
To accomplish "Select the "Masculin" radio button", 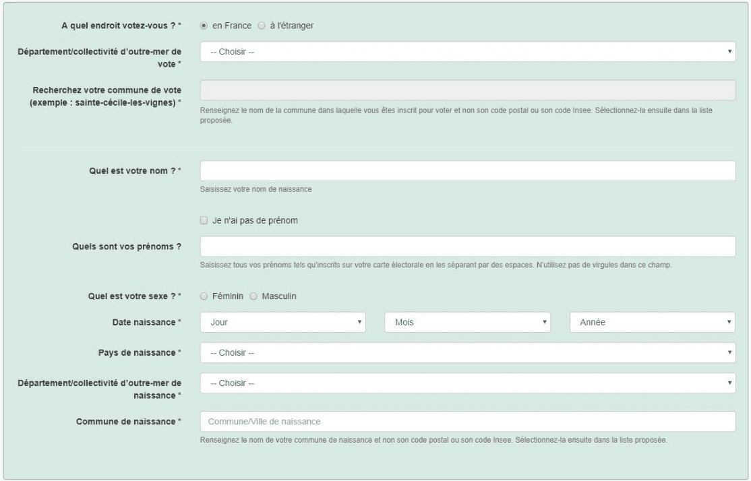I will (x=254, y=296).
